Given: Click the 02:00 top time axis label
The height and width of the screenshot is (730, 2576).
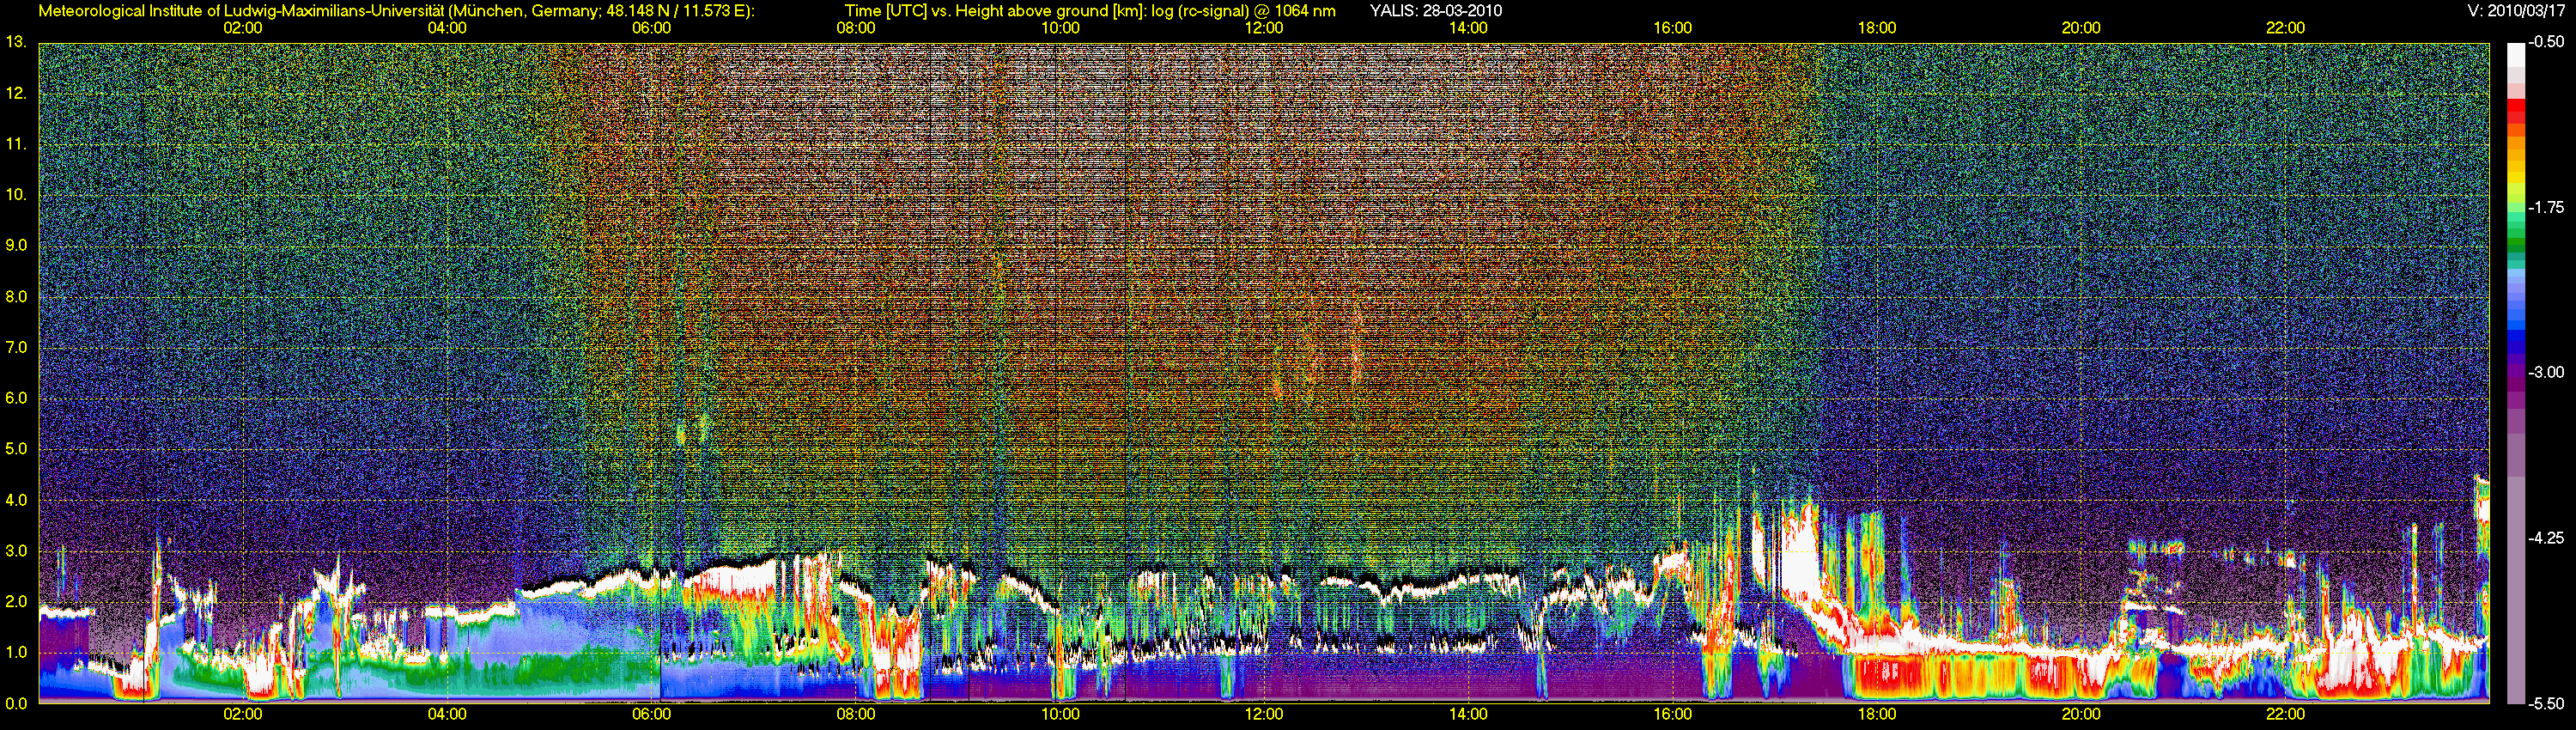Looking at the screenshot, I should click(x=243, y=28).
